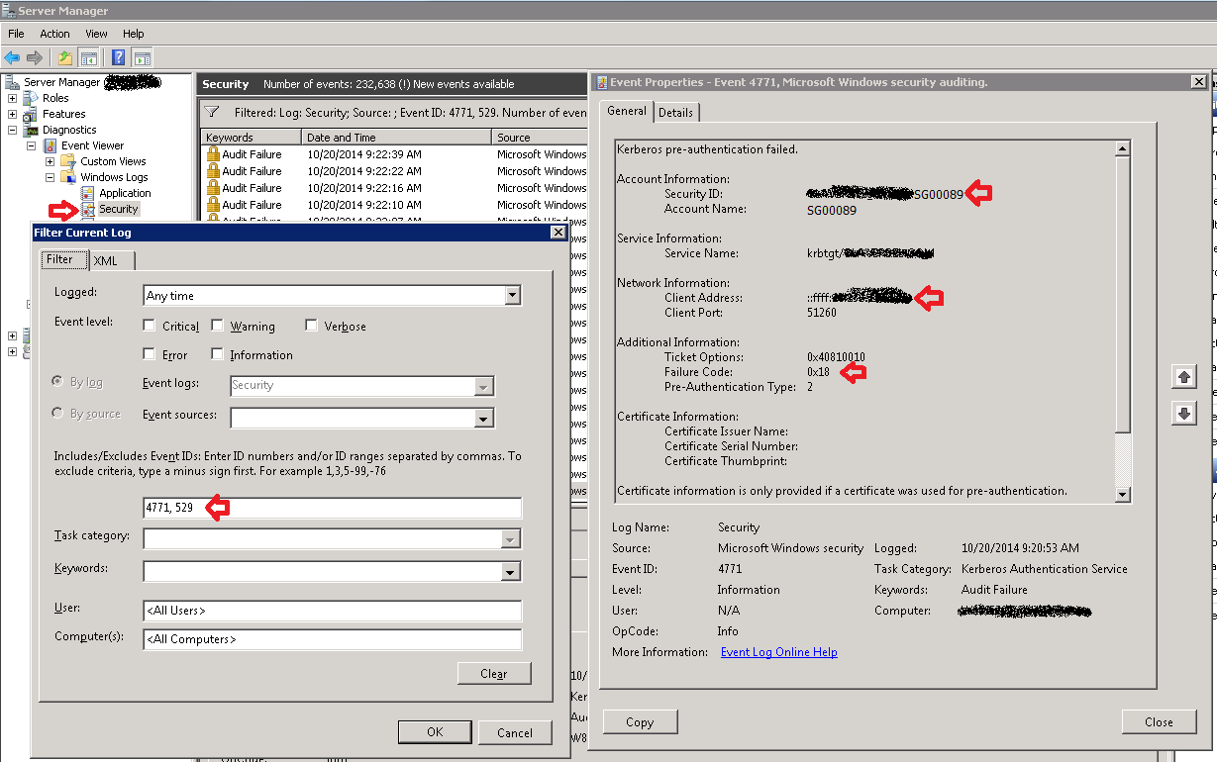
Task: Open the Event sources dropdown
Action: pyautogui.click(x=484, y=419)
